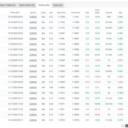Sort by the Duration column header
This screenshot has width=128, height=128.
[x=109, y=12]
